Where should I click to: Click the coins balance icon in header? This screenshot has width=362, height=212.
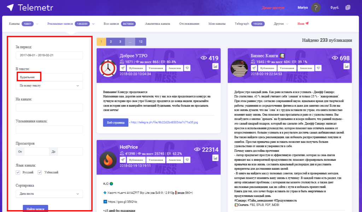348,7
